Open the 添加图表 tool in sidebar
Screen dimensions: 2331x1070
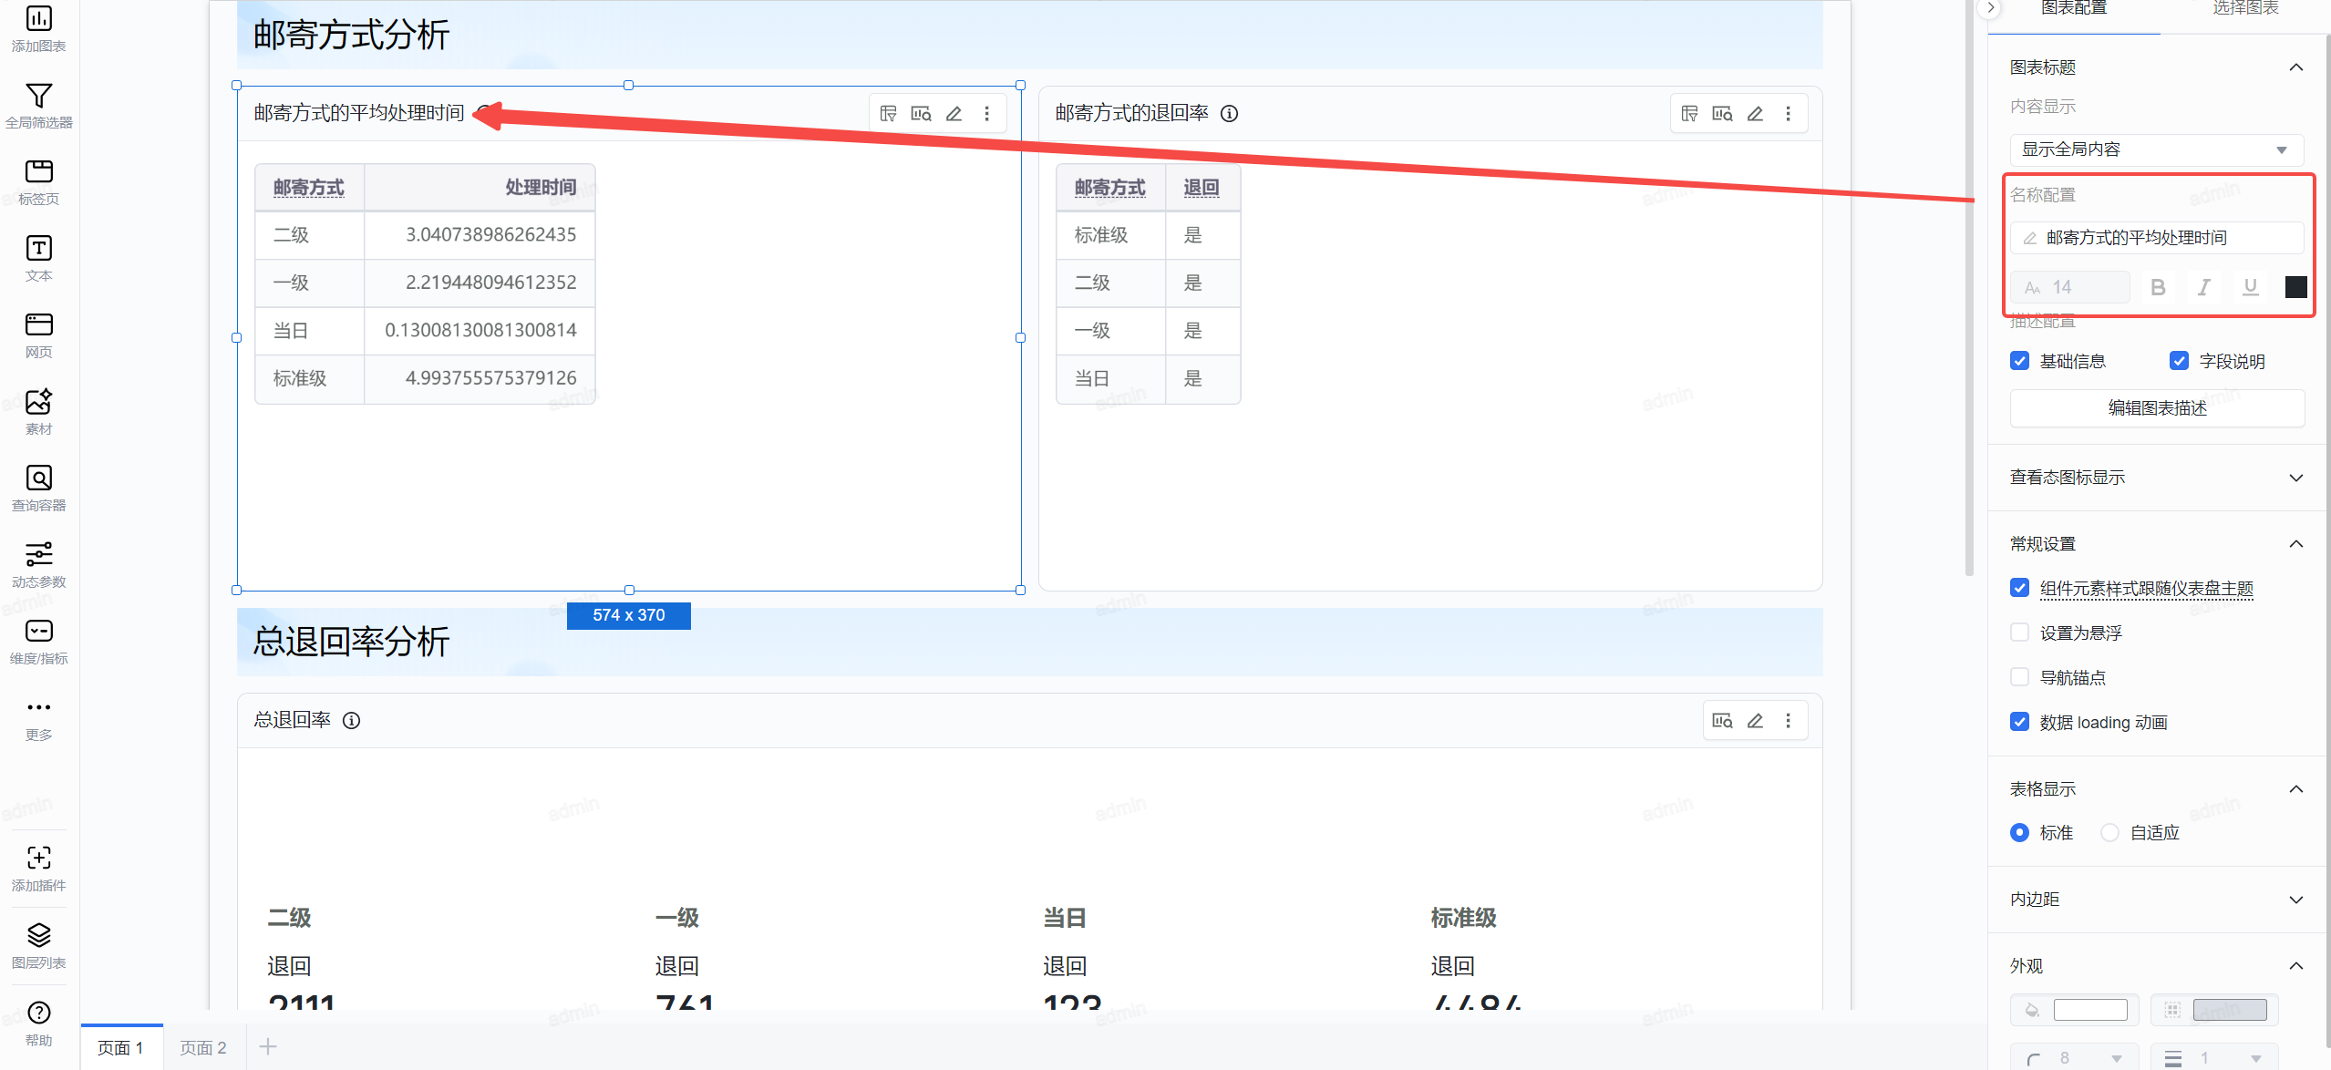[x=38, y=27]
